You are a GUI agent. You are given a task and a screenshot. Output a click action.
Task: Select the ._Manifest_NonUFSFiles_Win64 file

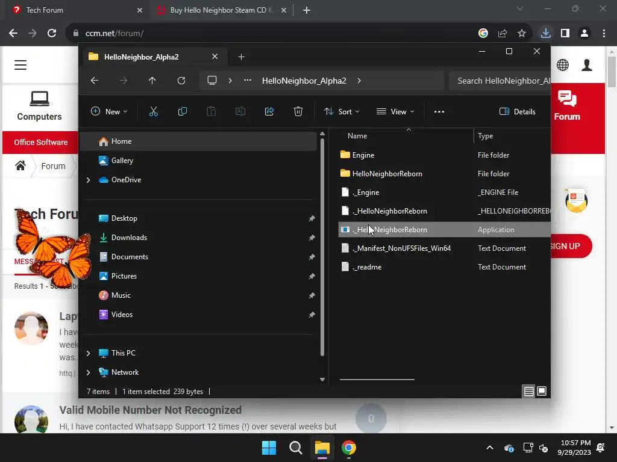tap(444, 248)
